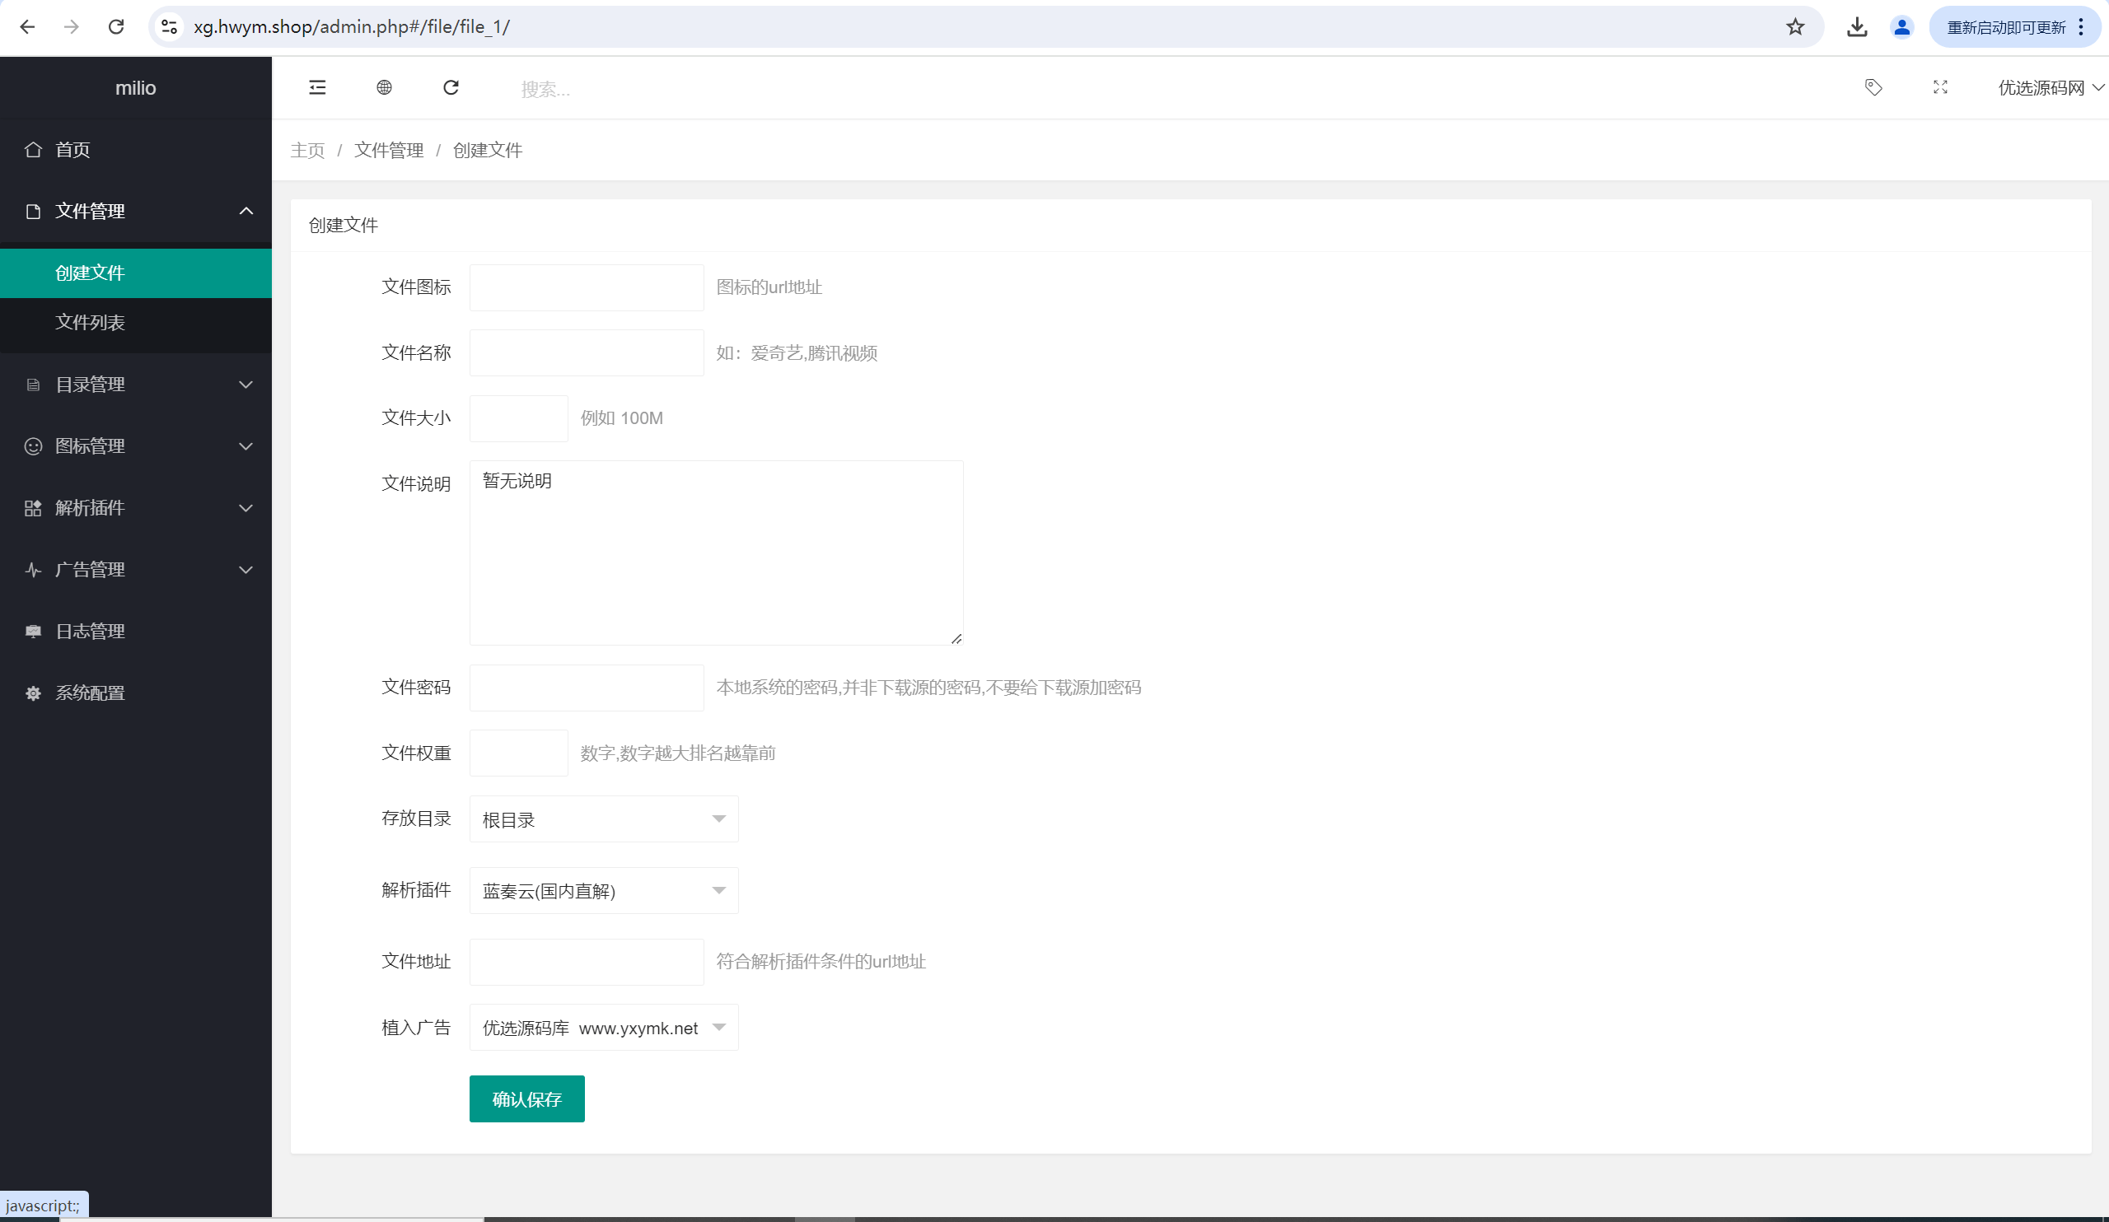The width and height of the screenshot is (2109, 1222).
Task: Open the 解析插件 蓝奏云 dropdown
Action: pyautogui.click(x=604, y=891)
